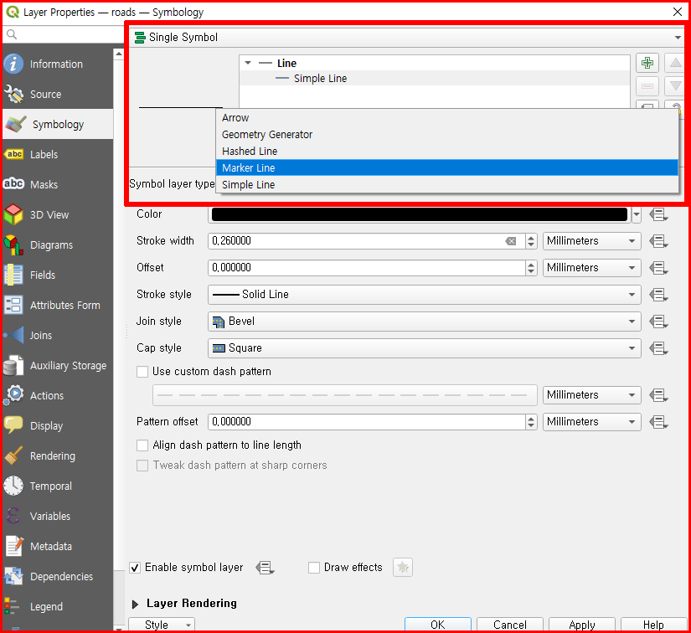The height and width of the screenshot is (633, 691).
Task: Go to the Labels section
Action: [x=57, y=155]
